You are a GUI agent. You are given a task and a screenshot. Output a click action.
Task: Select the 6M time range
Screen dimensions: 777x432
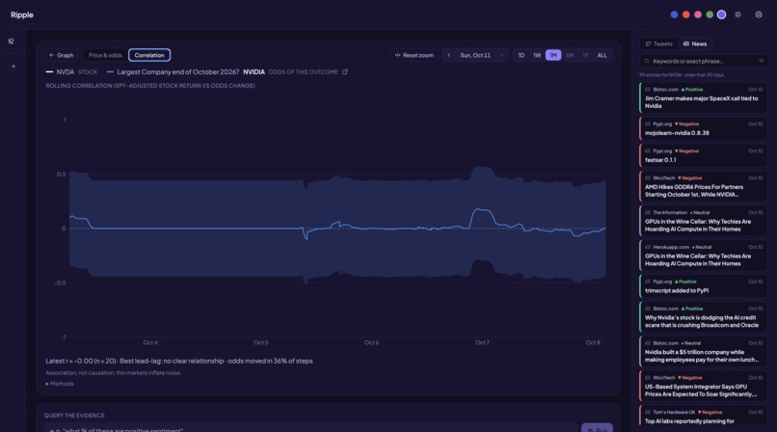(x=570, y=55)
